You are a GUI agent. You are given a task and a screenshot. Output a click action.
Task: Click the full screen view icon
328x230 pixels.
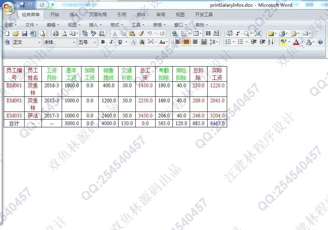(x=258, y=33)
